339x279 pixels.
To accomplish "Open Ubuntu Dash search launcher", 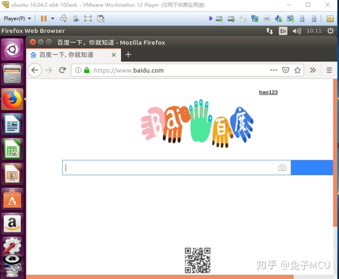I will 12,49.
